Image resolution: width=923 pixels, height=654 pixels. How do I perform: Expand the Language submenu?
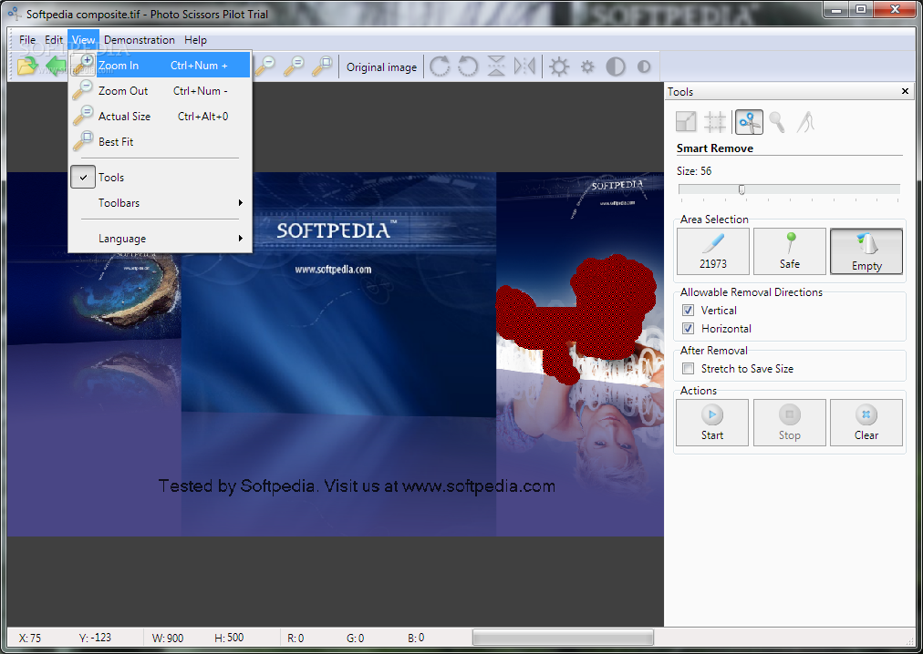coord(161,239)
